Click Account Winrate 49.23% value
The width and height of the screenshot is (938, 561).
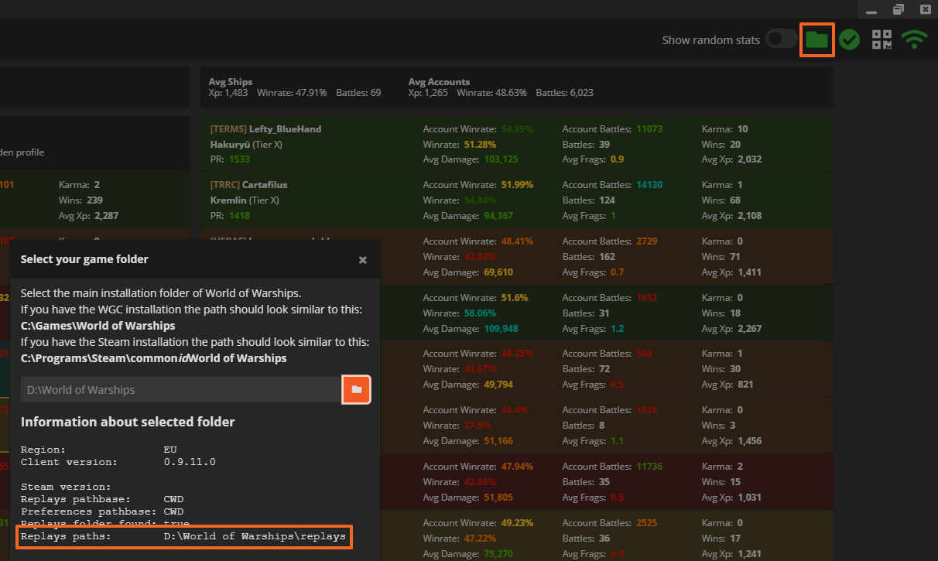[517, 523]
